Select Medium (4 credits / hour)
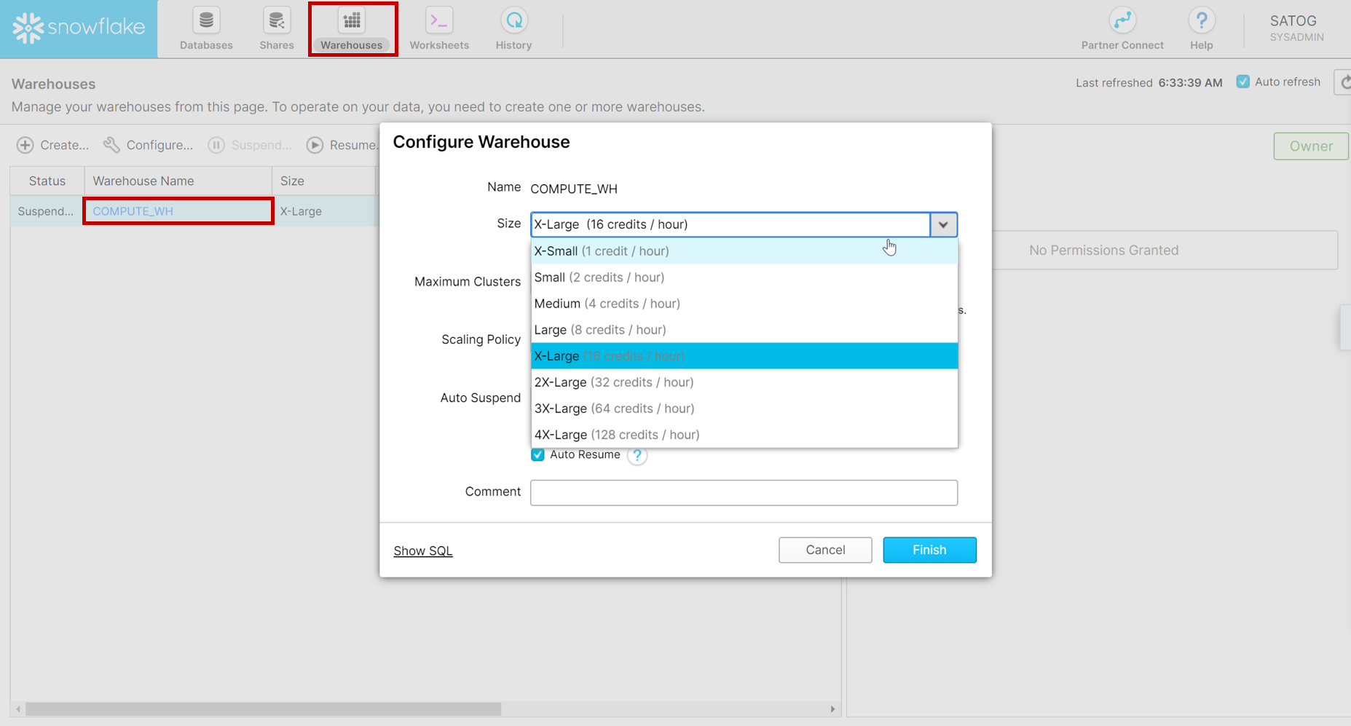This screenshot has width=1351, height=726. pos(744,304)
